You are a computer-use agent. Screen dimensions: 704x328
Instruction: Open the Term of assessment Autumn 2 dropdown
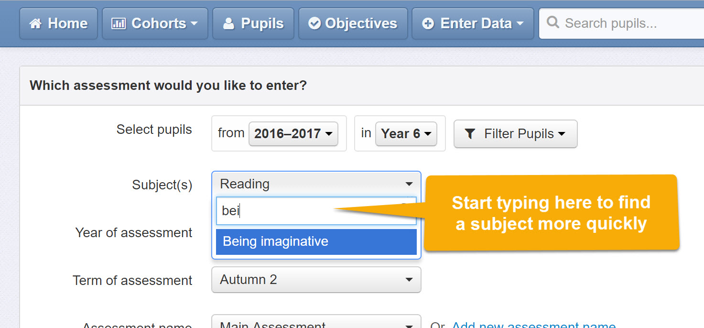point(316,280)
